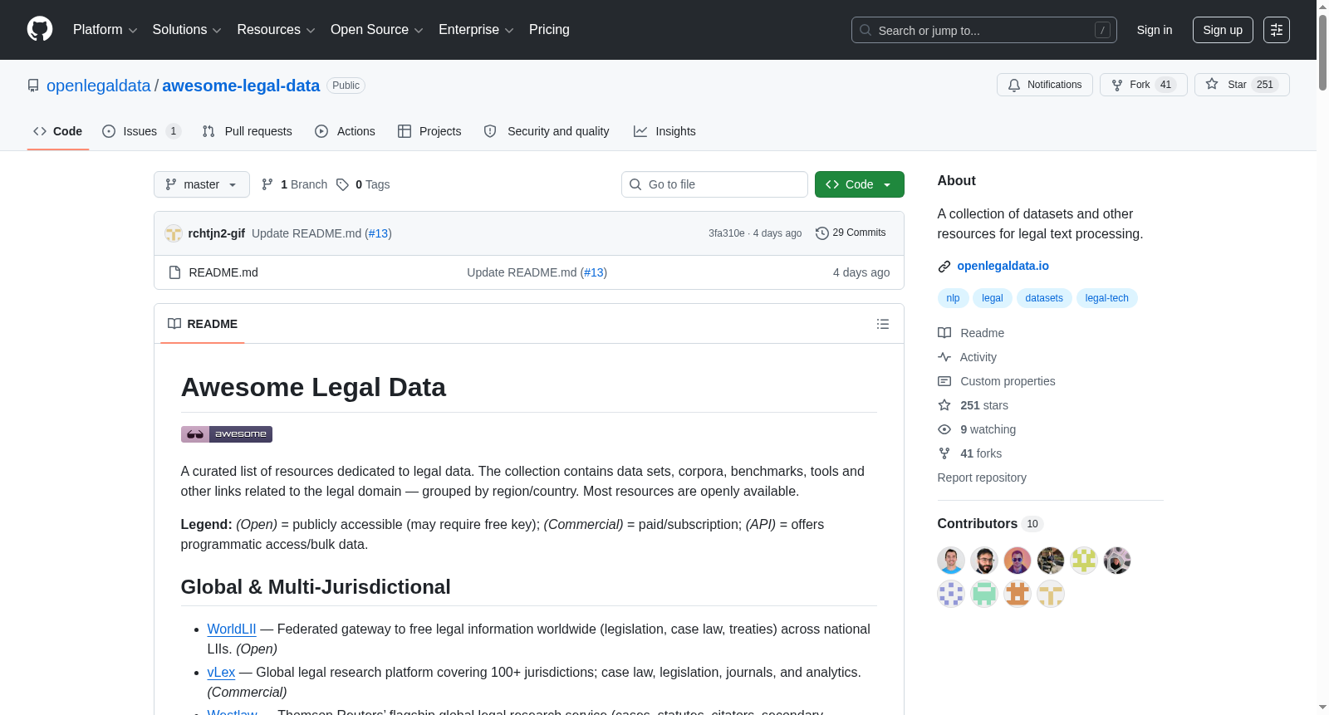Open third contributor avatar with sunglasses
The image size is (1329, 715).
(x=1018, y=561)
